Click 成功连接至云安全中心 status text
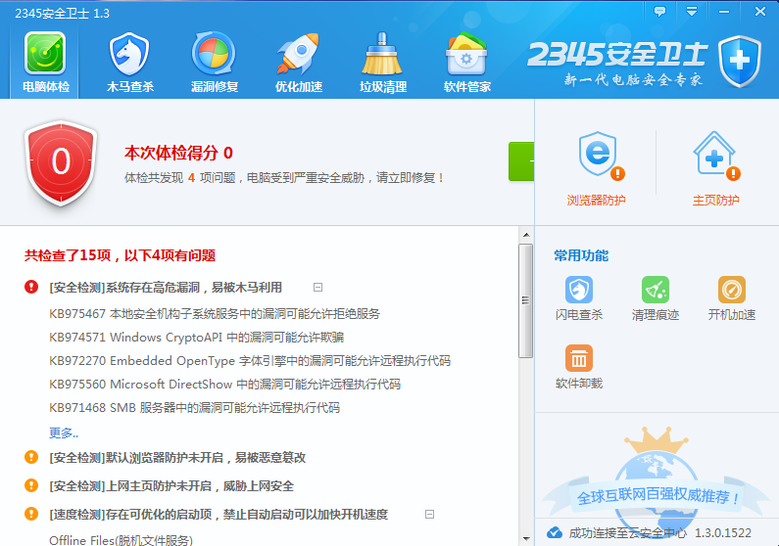 (x=628, y=532)
